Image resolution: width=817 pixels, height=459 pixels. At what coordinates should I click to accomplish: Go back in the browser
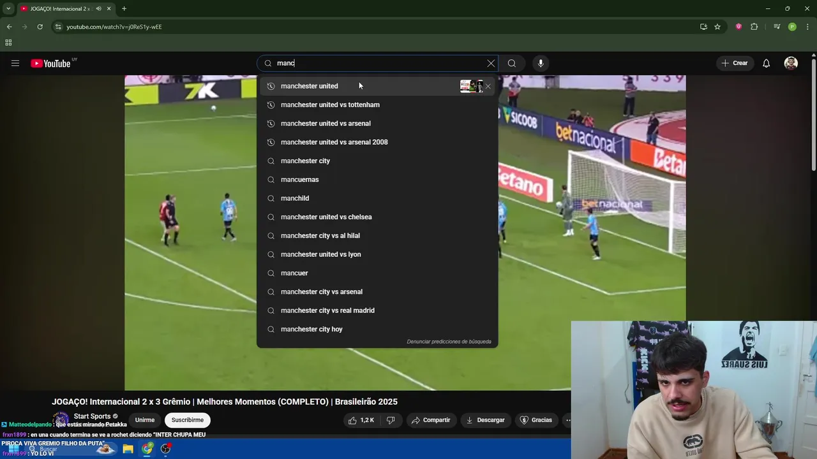click(x=9, y=27)
